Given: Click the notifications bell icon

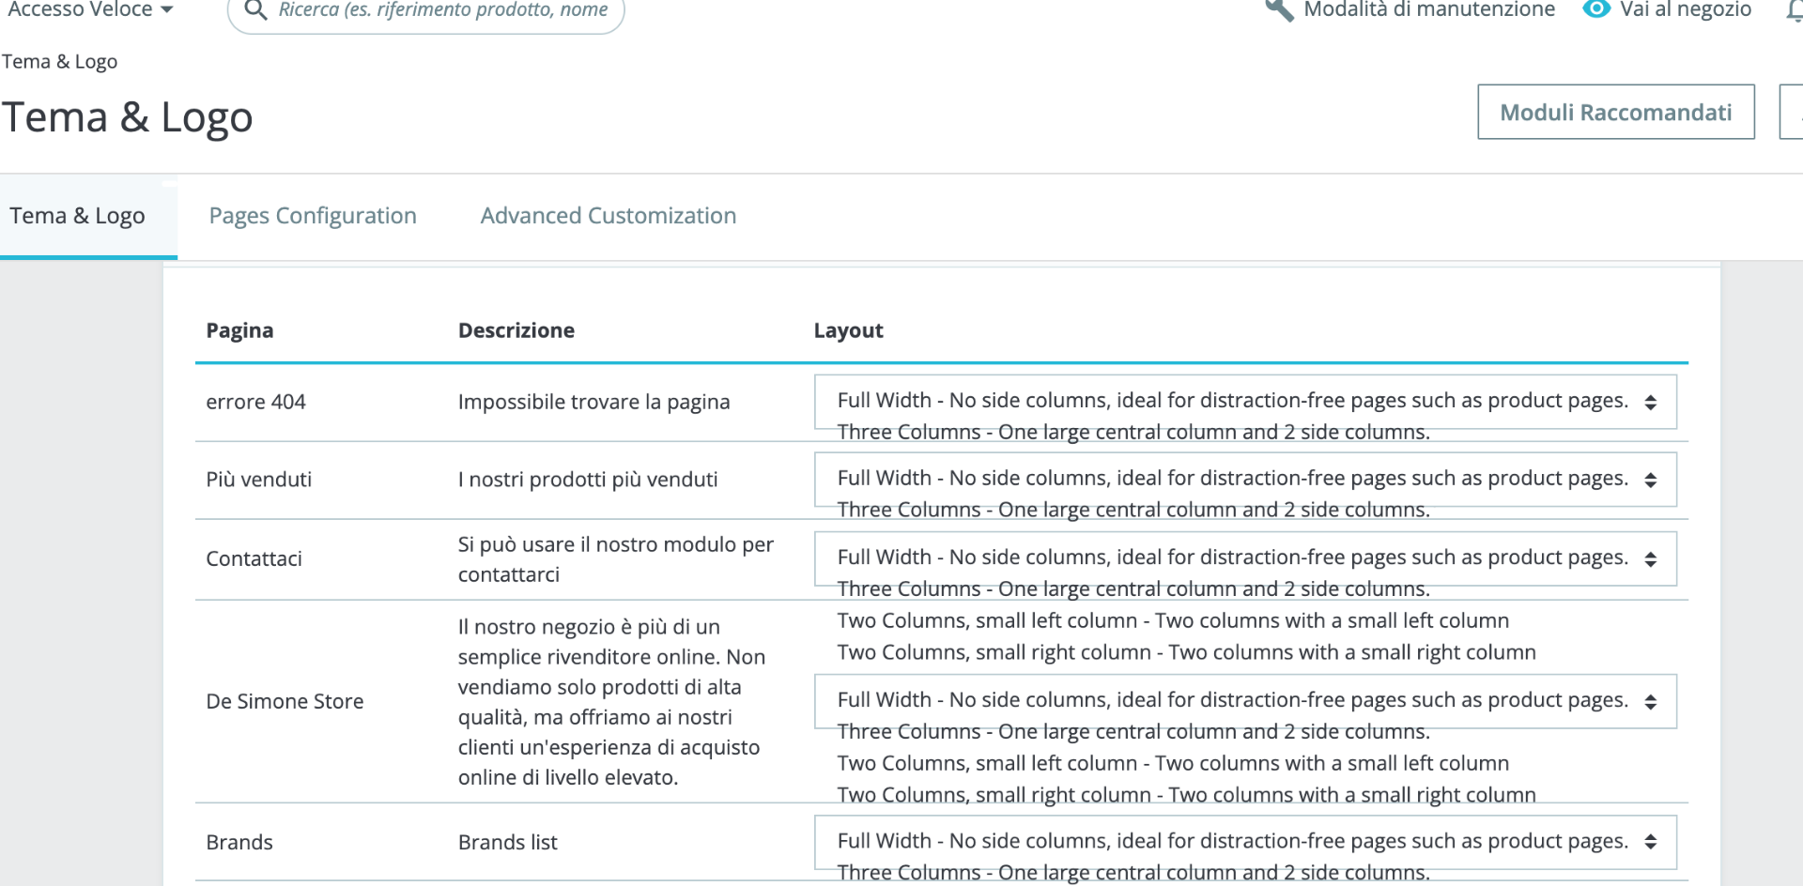Looking at the screenshot, I should pyautogui.click(x=1794, y=10).
